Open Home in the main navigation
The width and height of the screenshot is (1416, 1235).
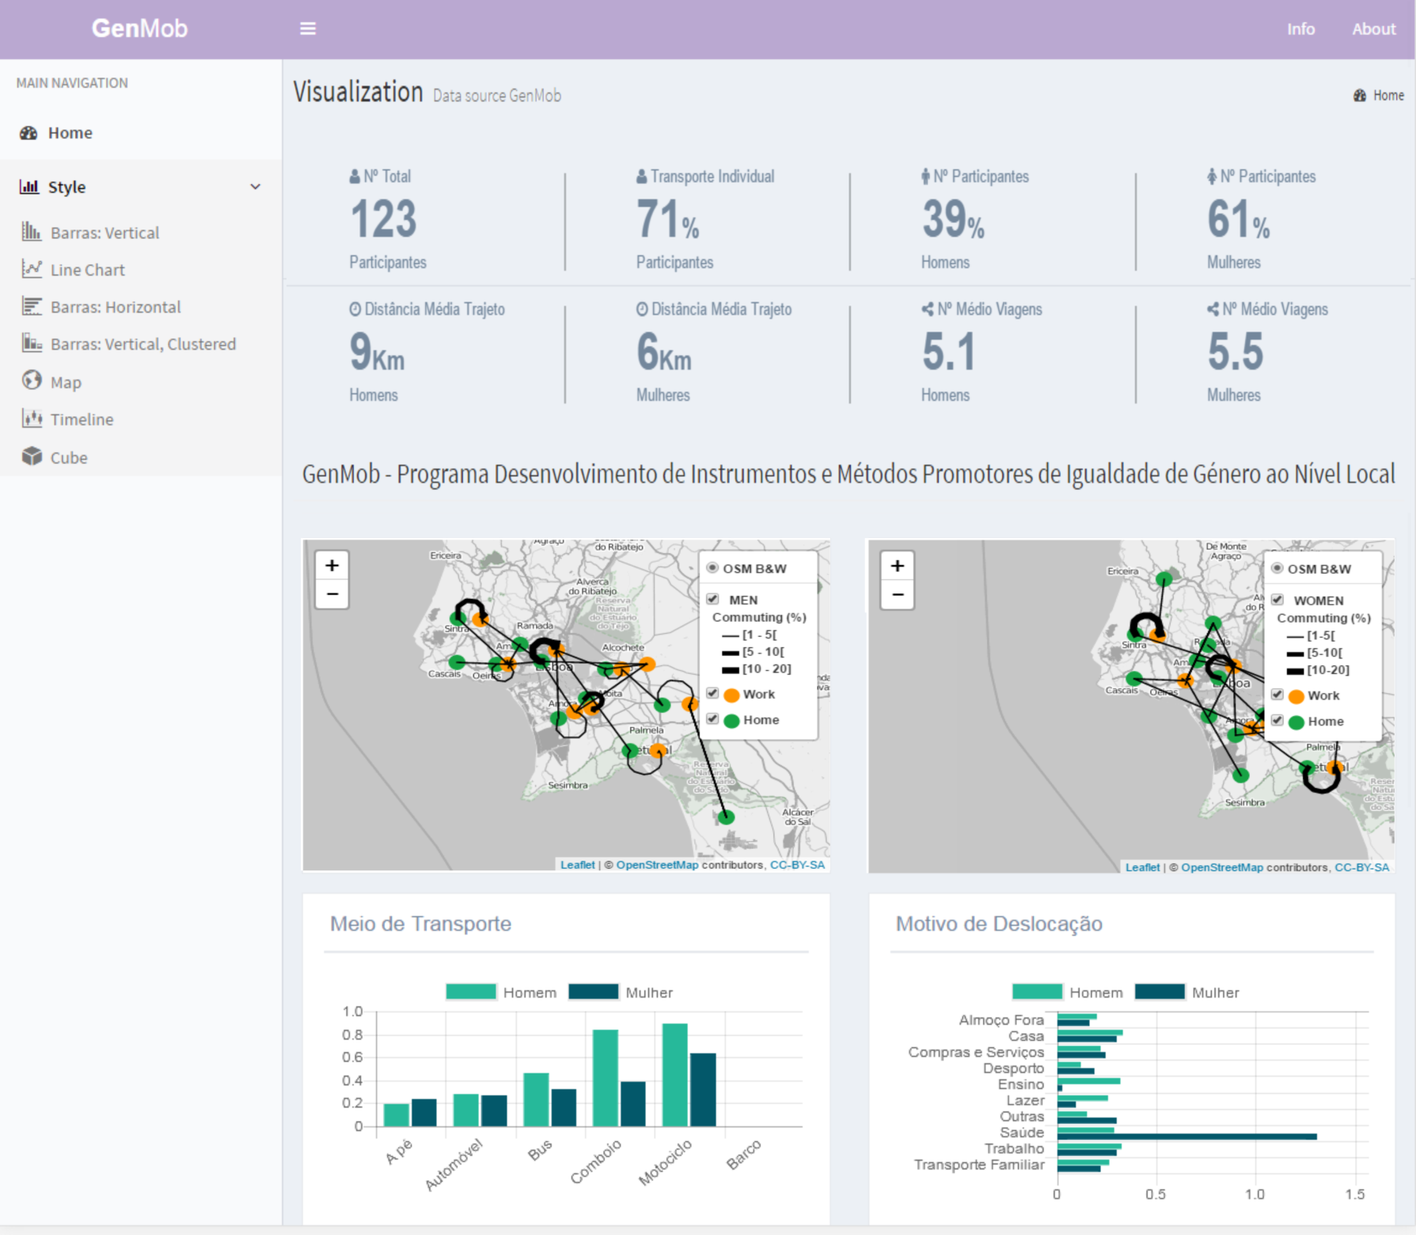click(x=141, y=133)
